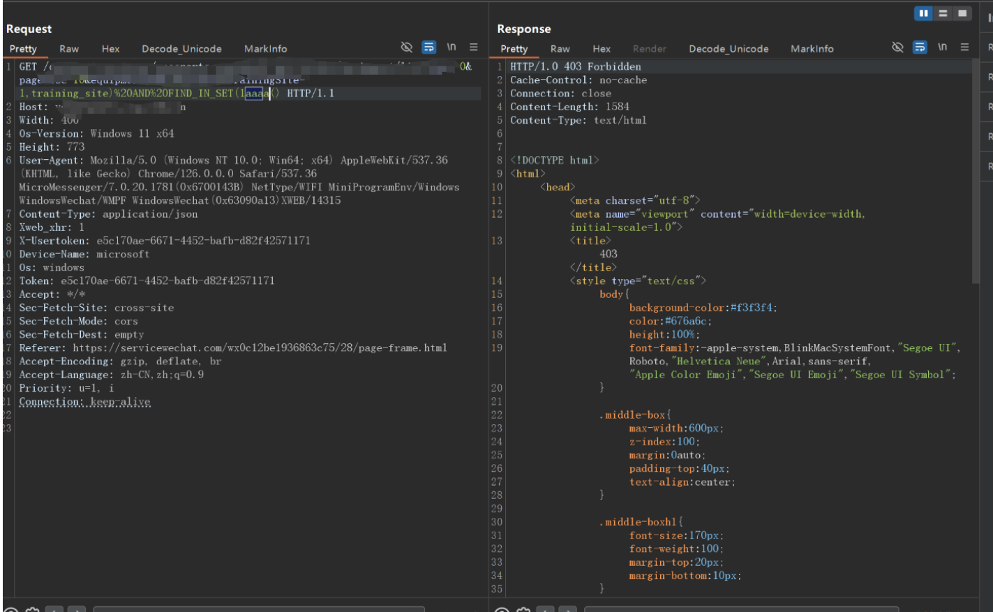The image size is (993, 612).
Task: Click 'text-align:center' CSS line
Action: point(682,482)
